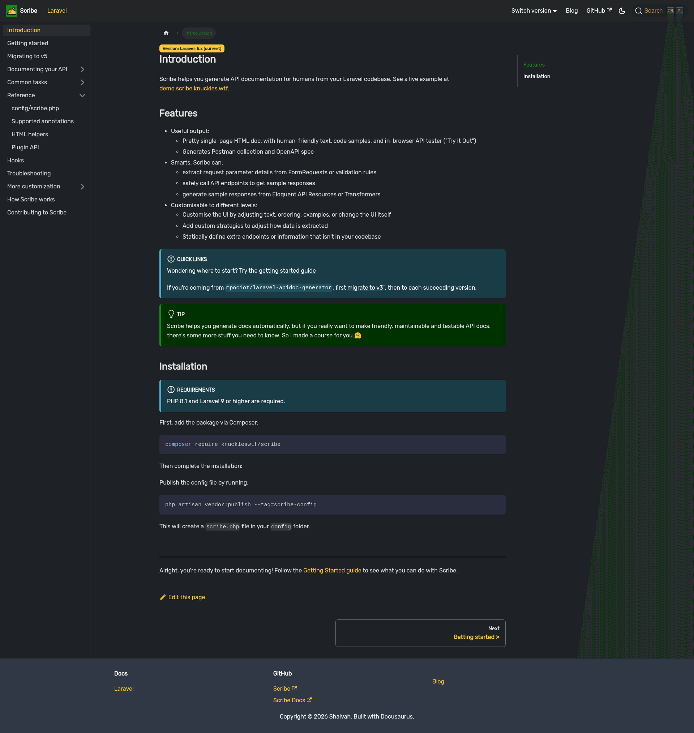Open How Scribe works page
Screen dimensions: 694x733
(x=46, y=199)
